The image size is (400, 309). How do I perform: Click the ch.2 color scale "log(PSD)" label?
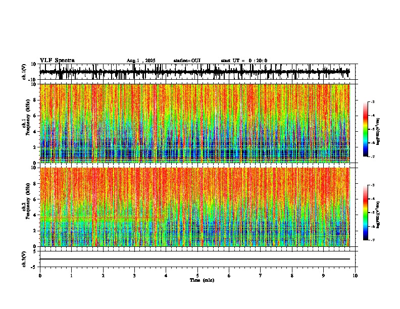pyautogui.click(x=378, y=215)
